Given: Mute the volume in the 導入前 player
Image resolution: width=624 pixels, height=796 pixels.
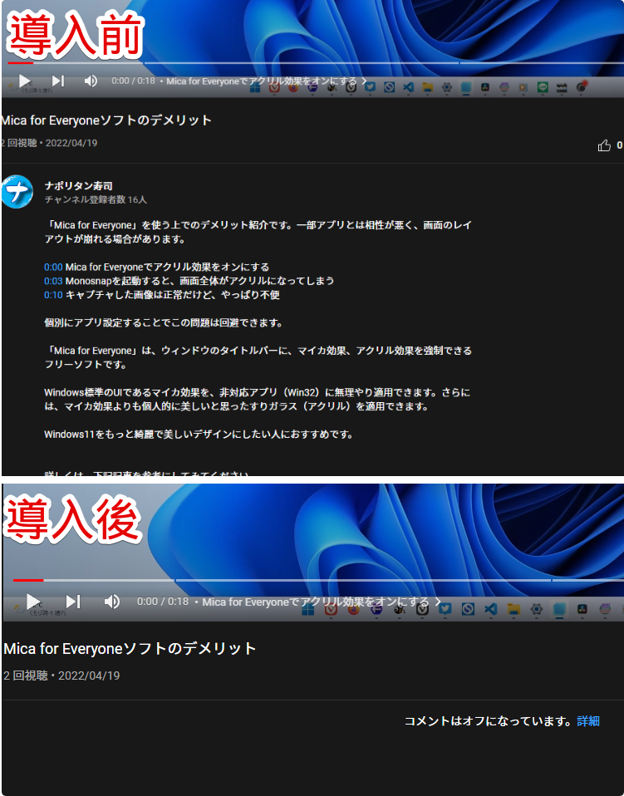Looking at the screenshot, I should (91, 81).
